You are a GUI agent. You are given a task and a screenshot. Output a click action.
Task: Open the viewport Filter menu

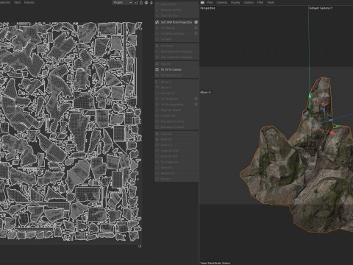pos(260,2)
